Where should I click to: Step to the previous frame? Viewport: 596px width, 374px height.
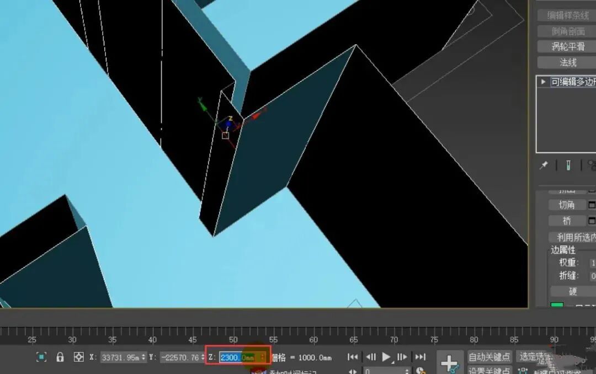[x=371, y=357]
